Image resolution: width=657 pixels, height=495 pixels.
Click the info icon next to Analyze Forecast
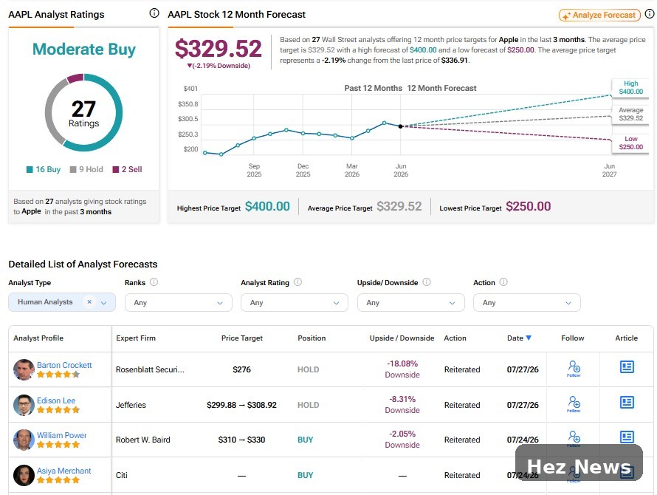[x=650, y=14]
